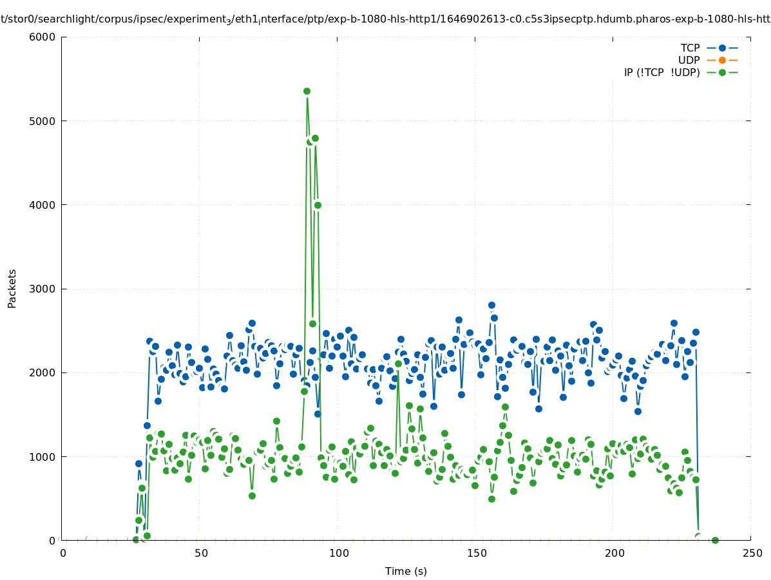Click the 1000 y-axis tick label
This screenshot has width=771, height=580.
point(43,456)
